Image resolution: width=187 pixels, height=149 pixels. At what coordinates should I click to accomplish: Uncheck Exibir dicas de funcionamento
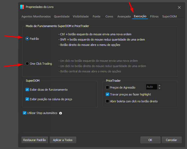coord(27,90)
